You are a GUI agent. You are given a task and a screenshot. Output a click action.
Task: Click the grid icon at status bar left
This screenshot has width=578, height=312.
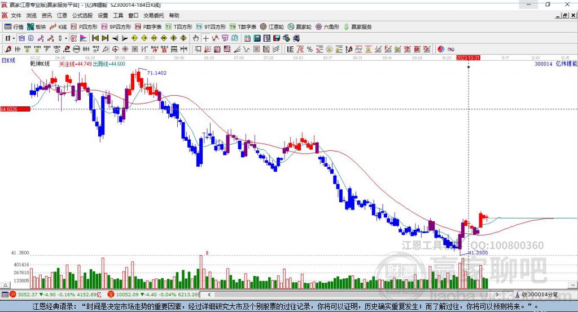[x=5, y=295]
